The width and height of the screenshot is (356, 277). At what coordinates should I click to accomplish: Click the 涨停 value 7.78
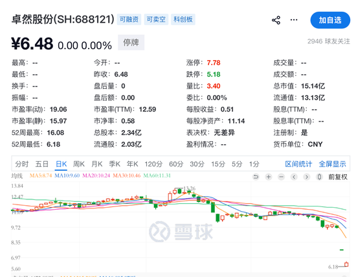(214, 63)
